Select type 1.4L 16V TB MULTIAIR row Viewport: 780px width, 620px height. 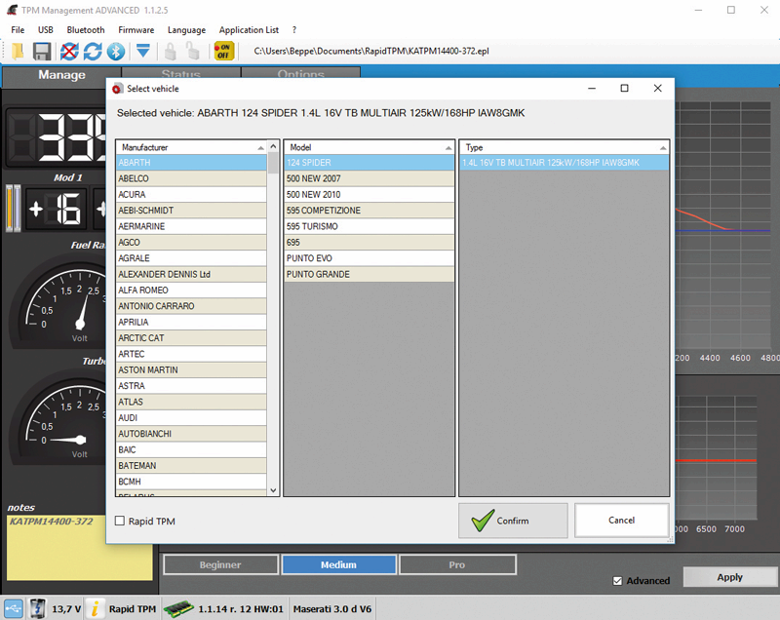point(565,163)
